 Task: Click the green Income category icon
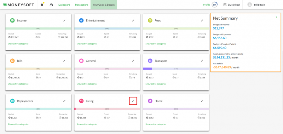pos(12,20)
